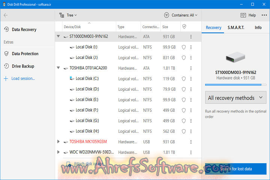
Task: Select the Local Disk (H:) name
Action: point(87,131)
